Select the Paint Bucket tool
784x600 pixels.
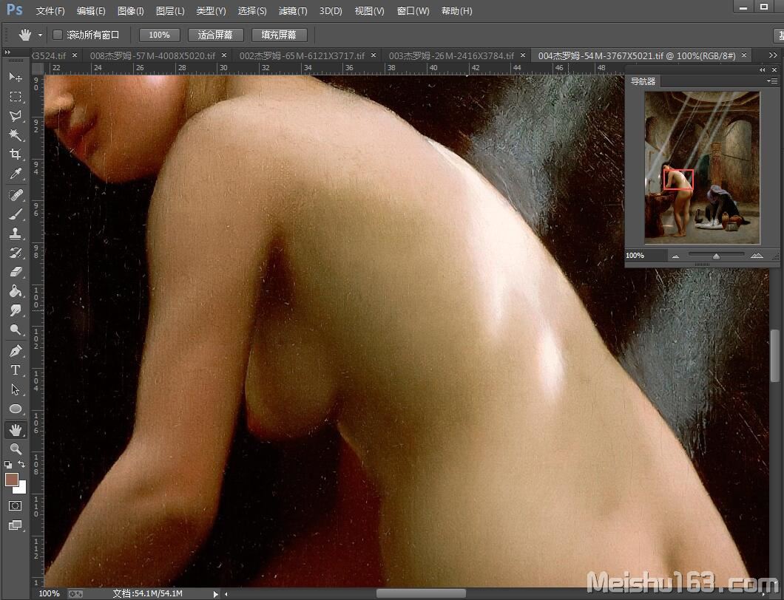point(16,291)
